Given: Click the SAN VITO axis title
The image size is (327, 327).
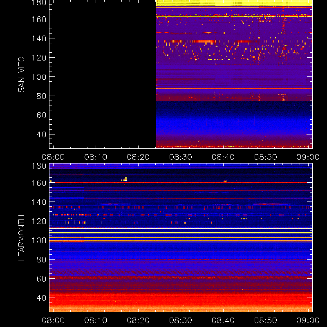Looking at the screenshot, I should click(21, 74).
